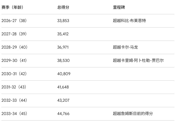The image size is (175, 121).
Task: Select the 35,412 score cell
Action: click(x=63, y=34)
